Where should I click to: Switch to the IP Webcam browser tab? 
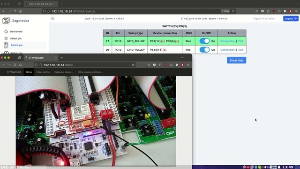tap(41, 58)
